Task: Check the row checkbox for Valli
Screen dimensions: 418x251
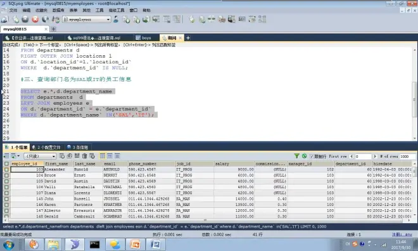Action: coord(6,187)
